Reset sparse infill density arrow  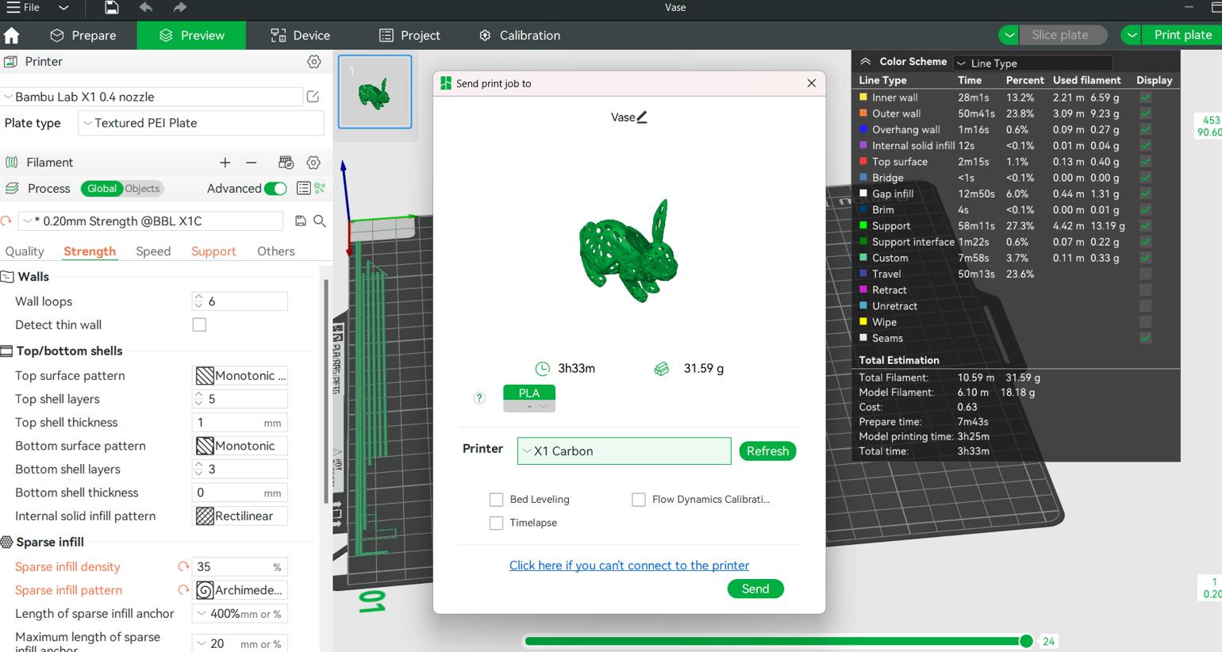coord(183,567)
